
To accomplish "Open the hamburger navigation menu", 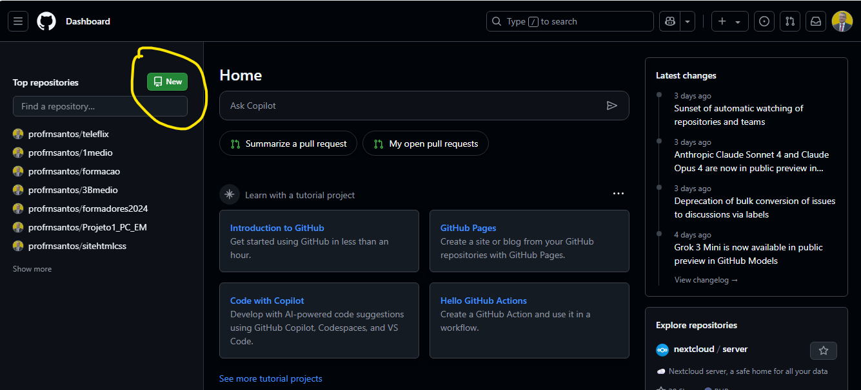I will coord(18,21).
